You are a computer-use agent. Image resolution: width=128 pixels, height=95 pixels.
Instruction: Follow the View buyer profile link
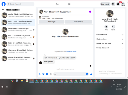[x=71, y=51]
